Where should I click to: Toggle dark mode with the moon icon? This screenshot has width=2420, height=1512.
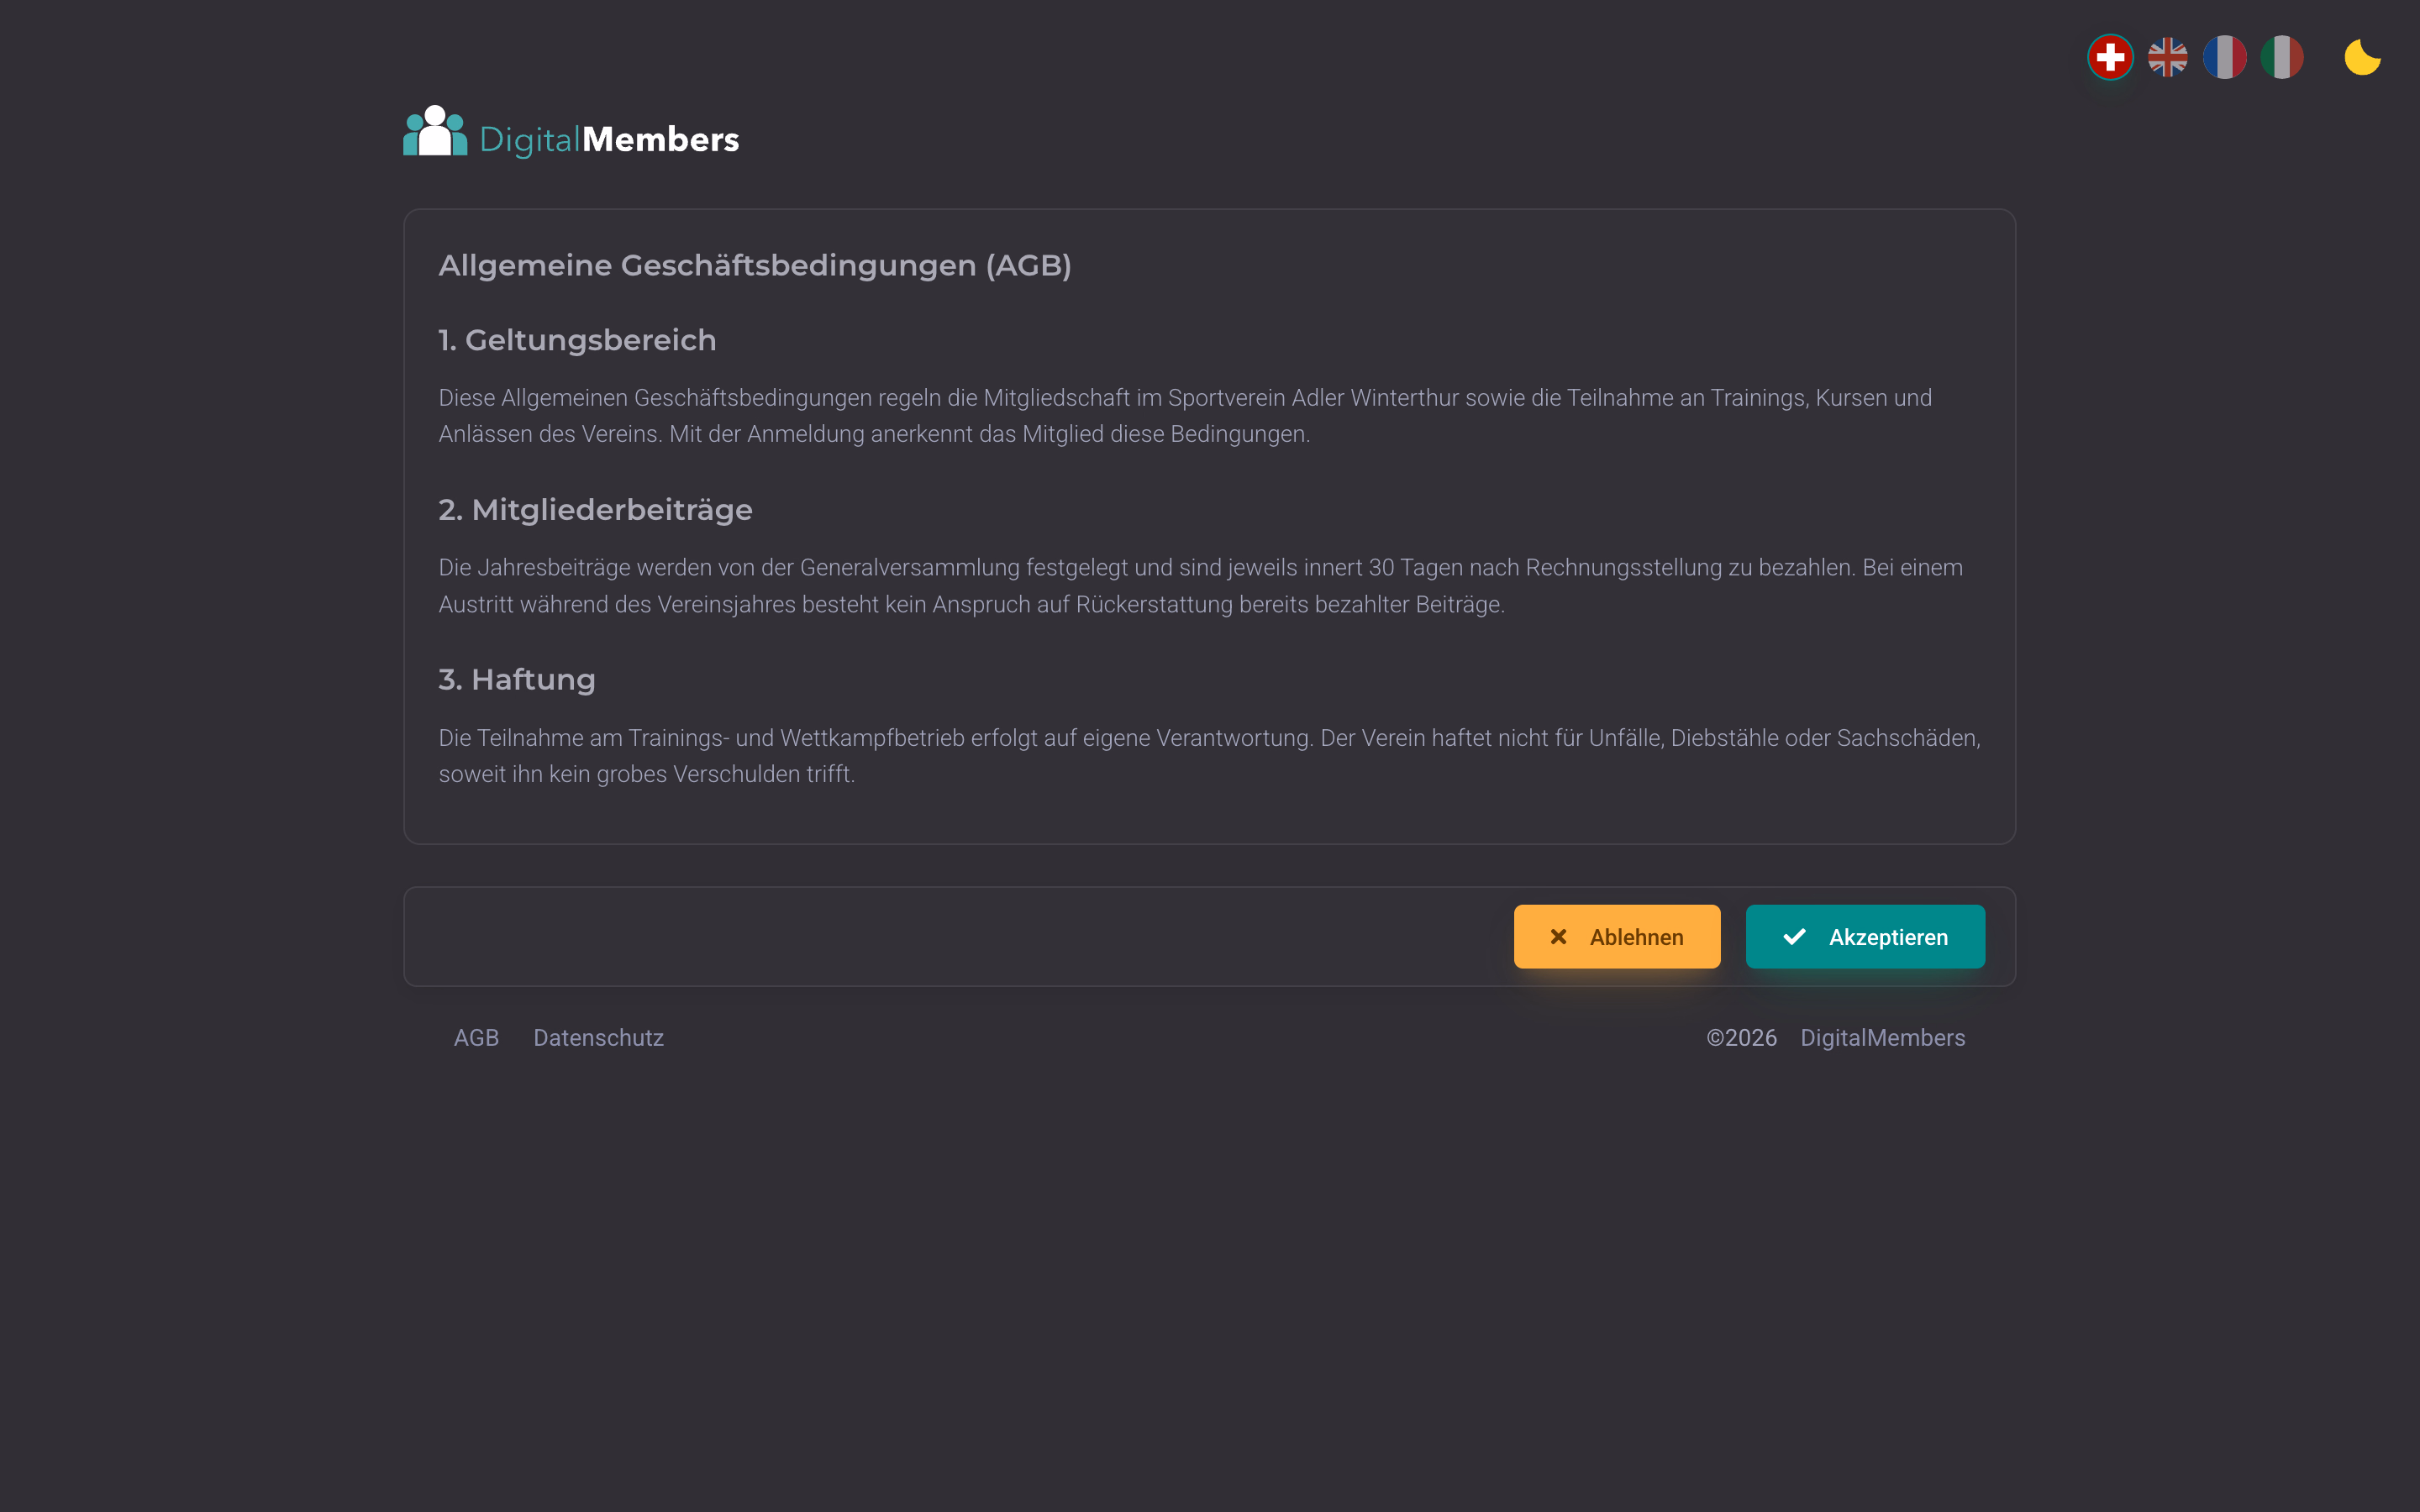[2362, 57]
